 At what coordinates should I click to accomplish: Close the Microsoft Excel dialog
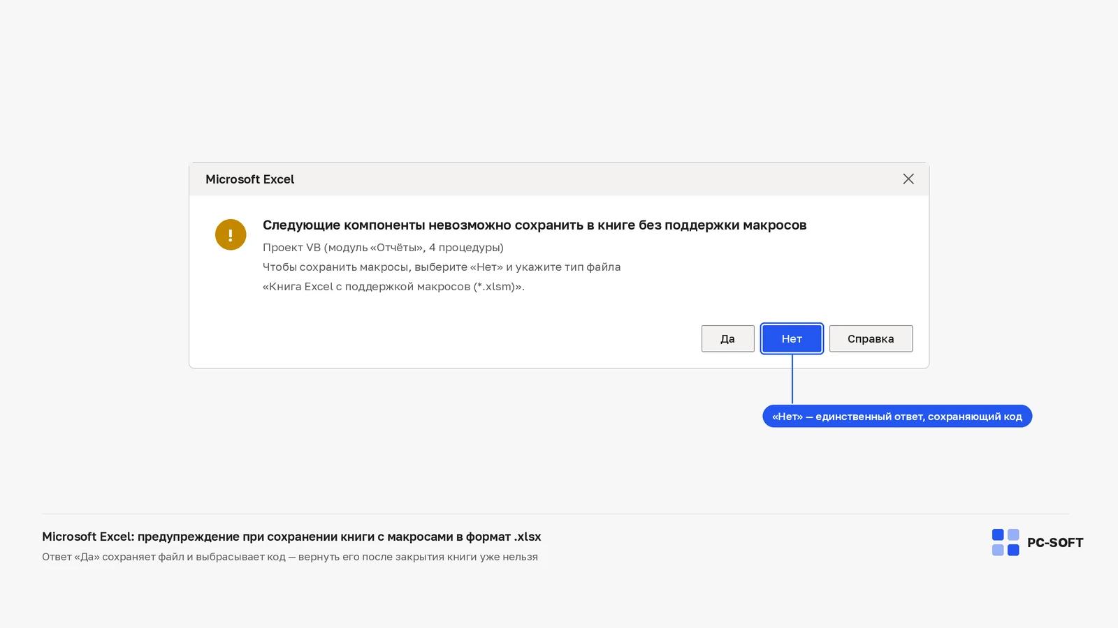[x=908, y=179]
